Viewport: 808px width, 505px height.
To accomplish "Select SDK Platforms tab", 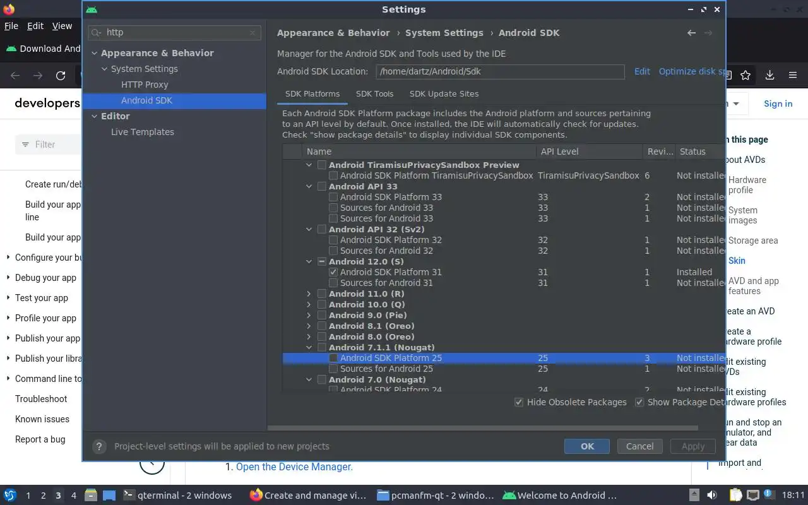I will tap(312, 93).
